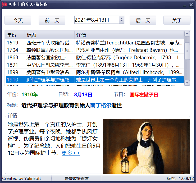
Task: Open the 关于 (About) dialog
Action: 177,20
